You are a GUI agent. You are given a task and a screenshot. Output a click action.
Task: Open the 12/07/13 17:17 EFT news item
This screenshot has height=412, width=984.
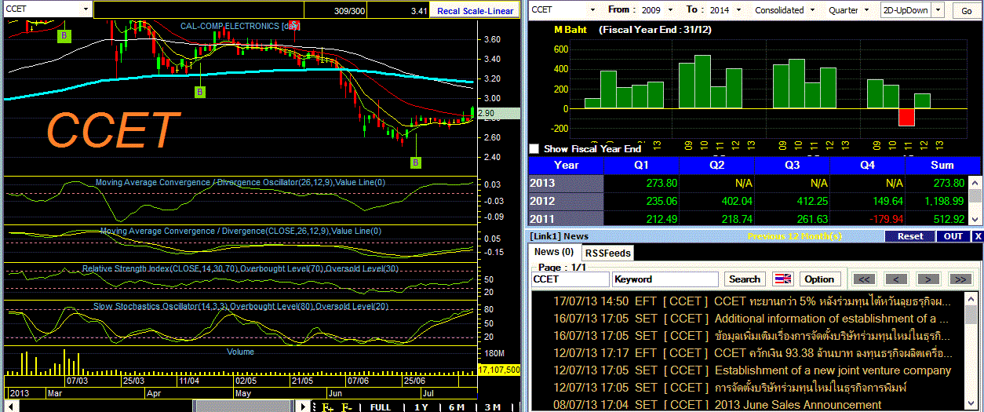tap(752, 353)
